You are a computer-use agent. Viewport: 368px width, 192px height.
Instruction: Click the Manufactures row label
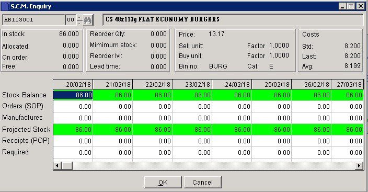click(x=22, y=118)
